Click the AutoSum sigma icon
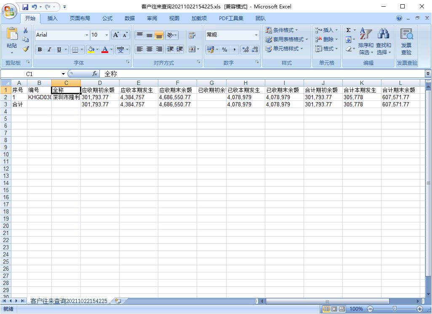The image size is (432, 314). pyautogui.click(x=348, y=30)
